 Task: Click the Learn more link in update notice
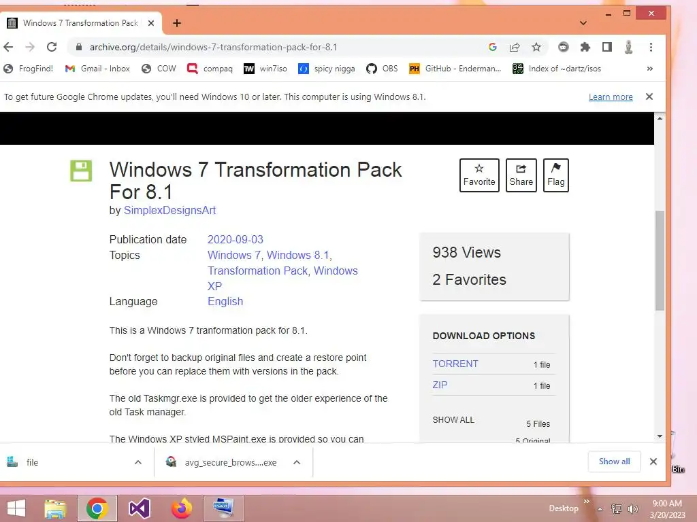click(611, 97)
